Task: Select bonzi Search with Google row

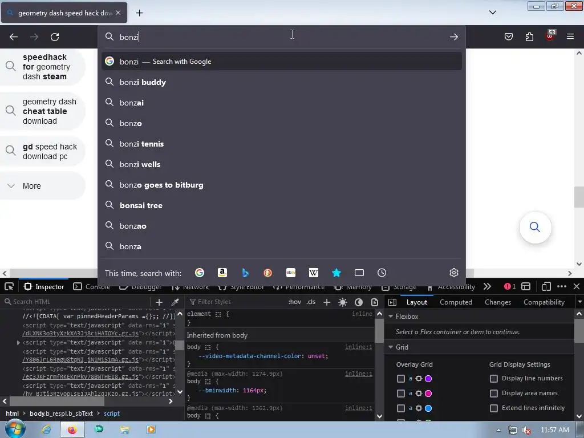Action: 282,61
